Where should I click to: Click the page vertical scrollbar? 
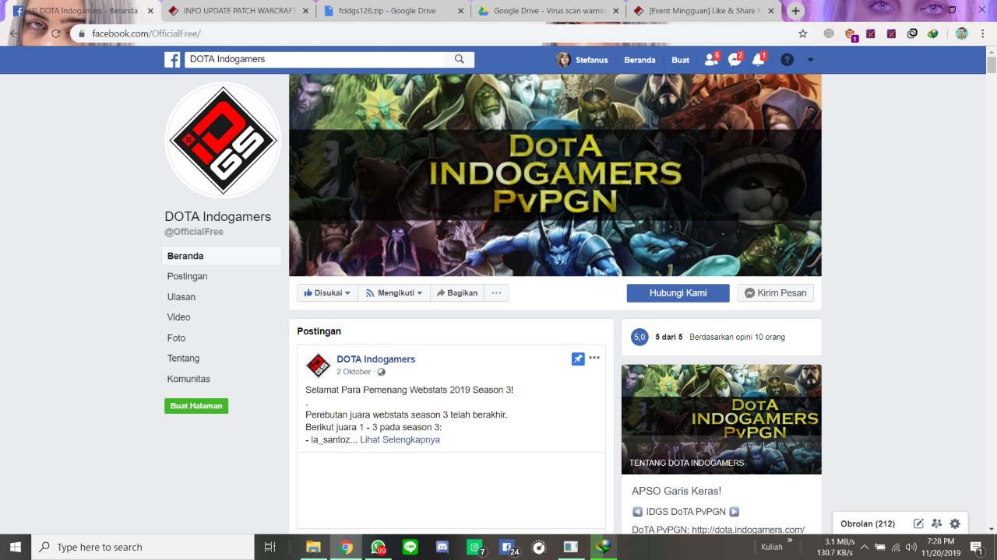click(x=991, y=65)
